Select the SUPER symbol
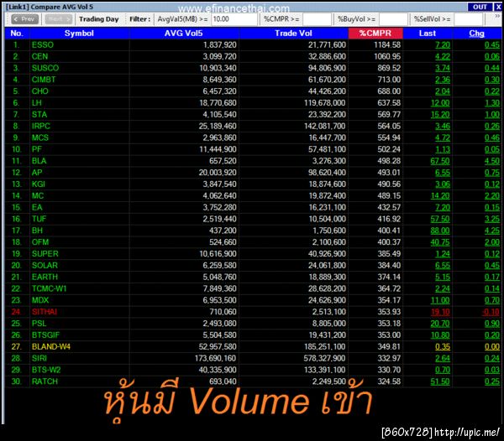 pos(45,254)
